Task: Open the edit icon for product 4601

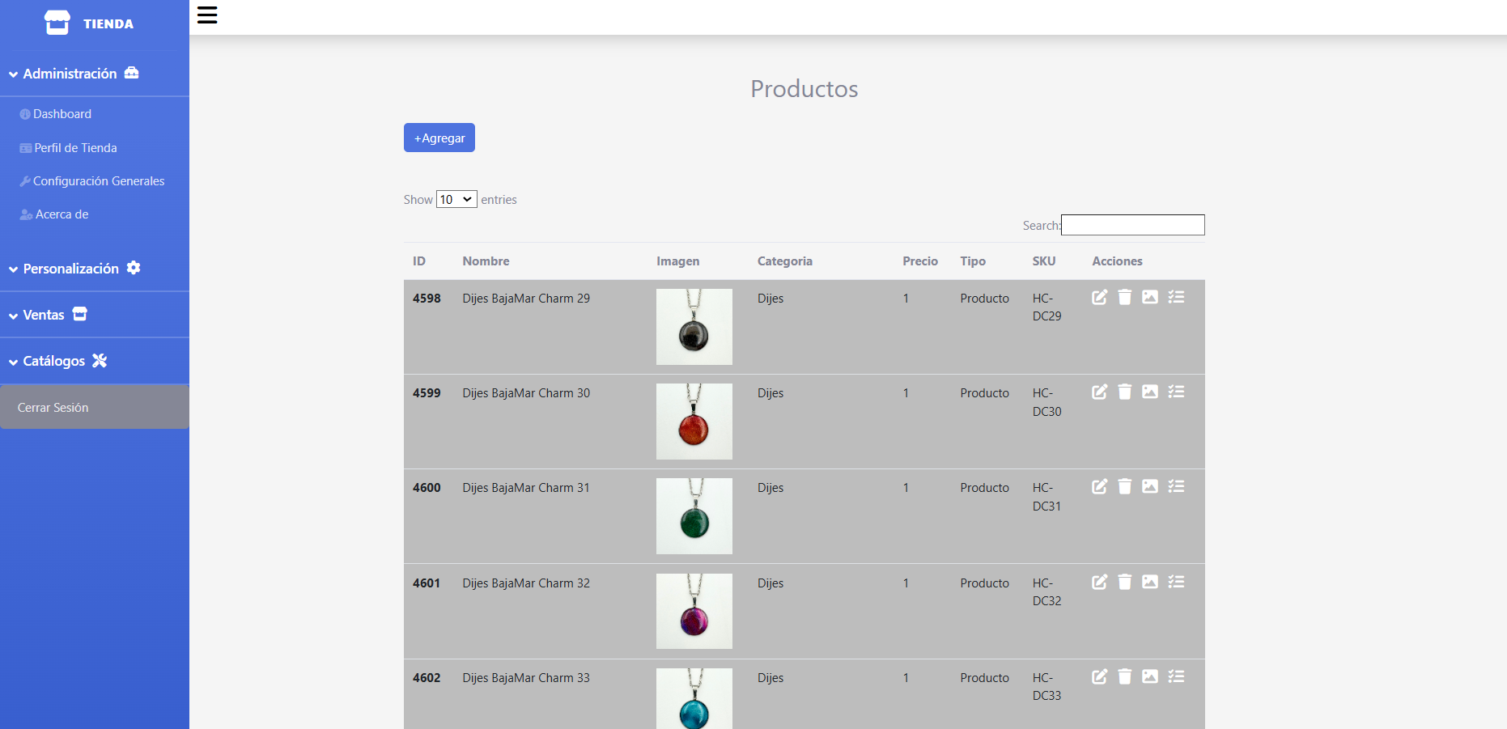Action: 1099,582
